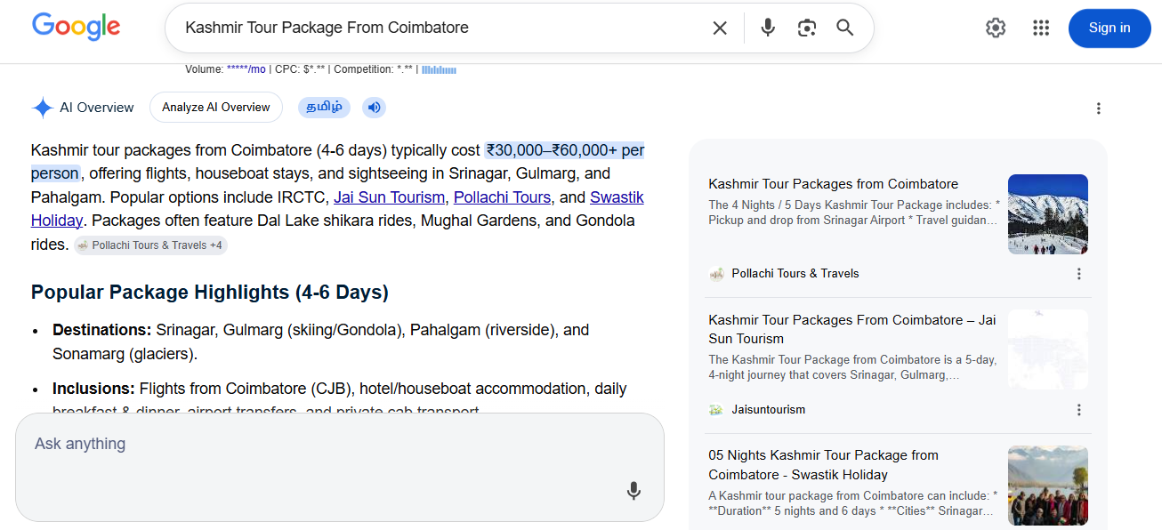
Task: Open 05 Nights Kashmir Tour Package Swastik result
Action: 823,465
